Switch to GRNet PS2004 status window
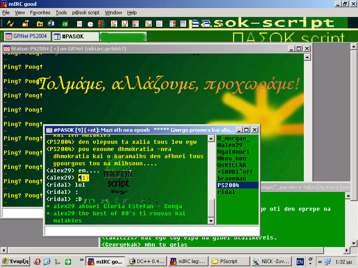Viewport: 358px width, 268px height. [x=27, y=36]
